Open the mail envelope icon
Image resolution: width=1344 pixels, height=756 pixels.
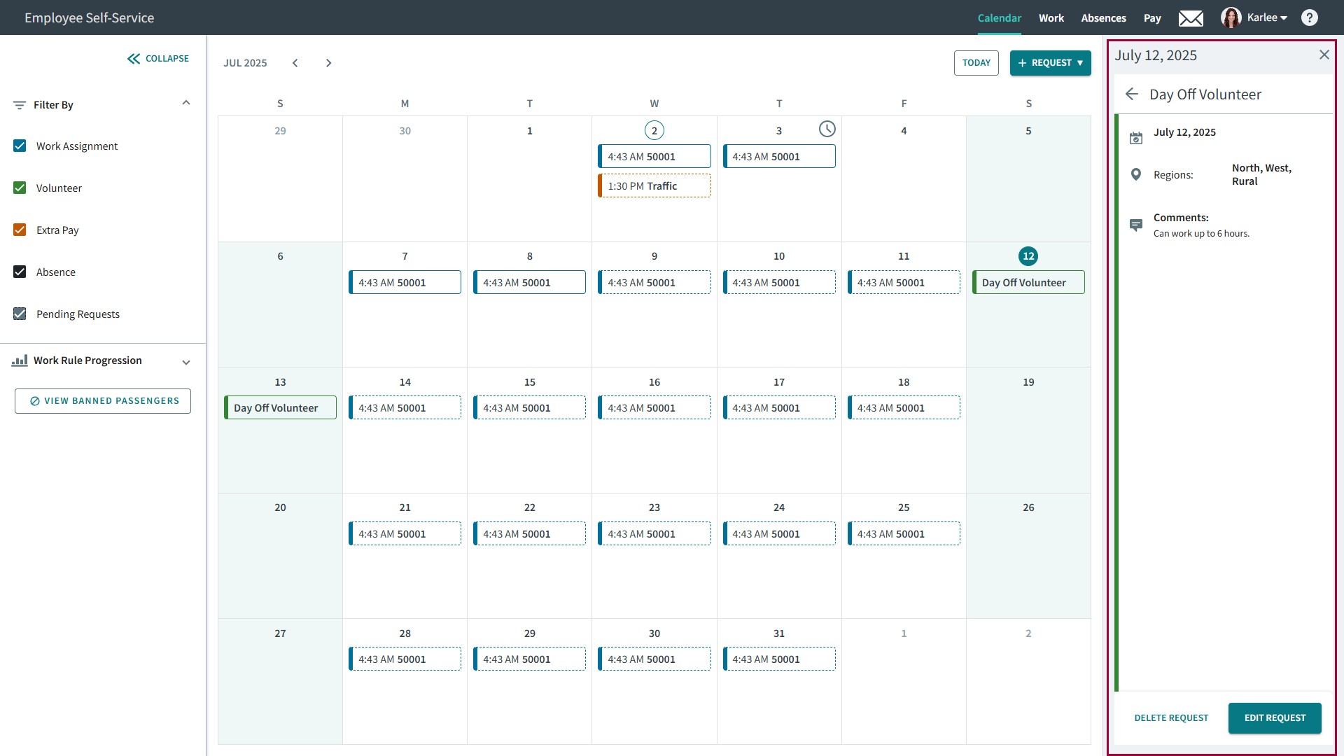1191,18
